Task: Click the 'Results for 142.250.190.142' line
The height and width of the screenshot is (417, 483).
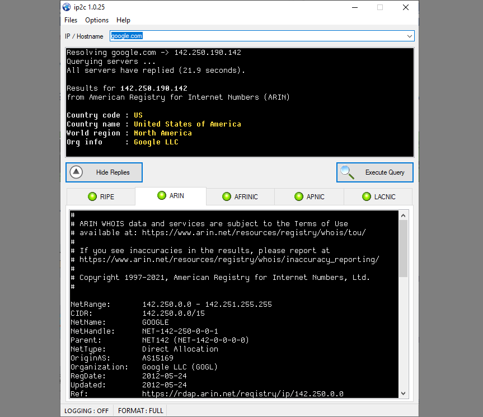Action: 127,88
